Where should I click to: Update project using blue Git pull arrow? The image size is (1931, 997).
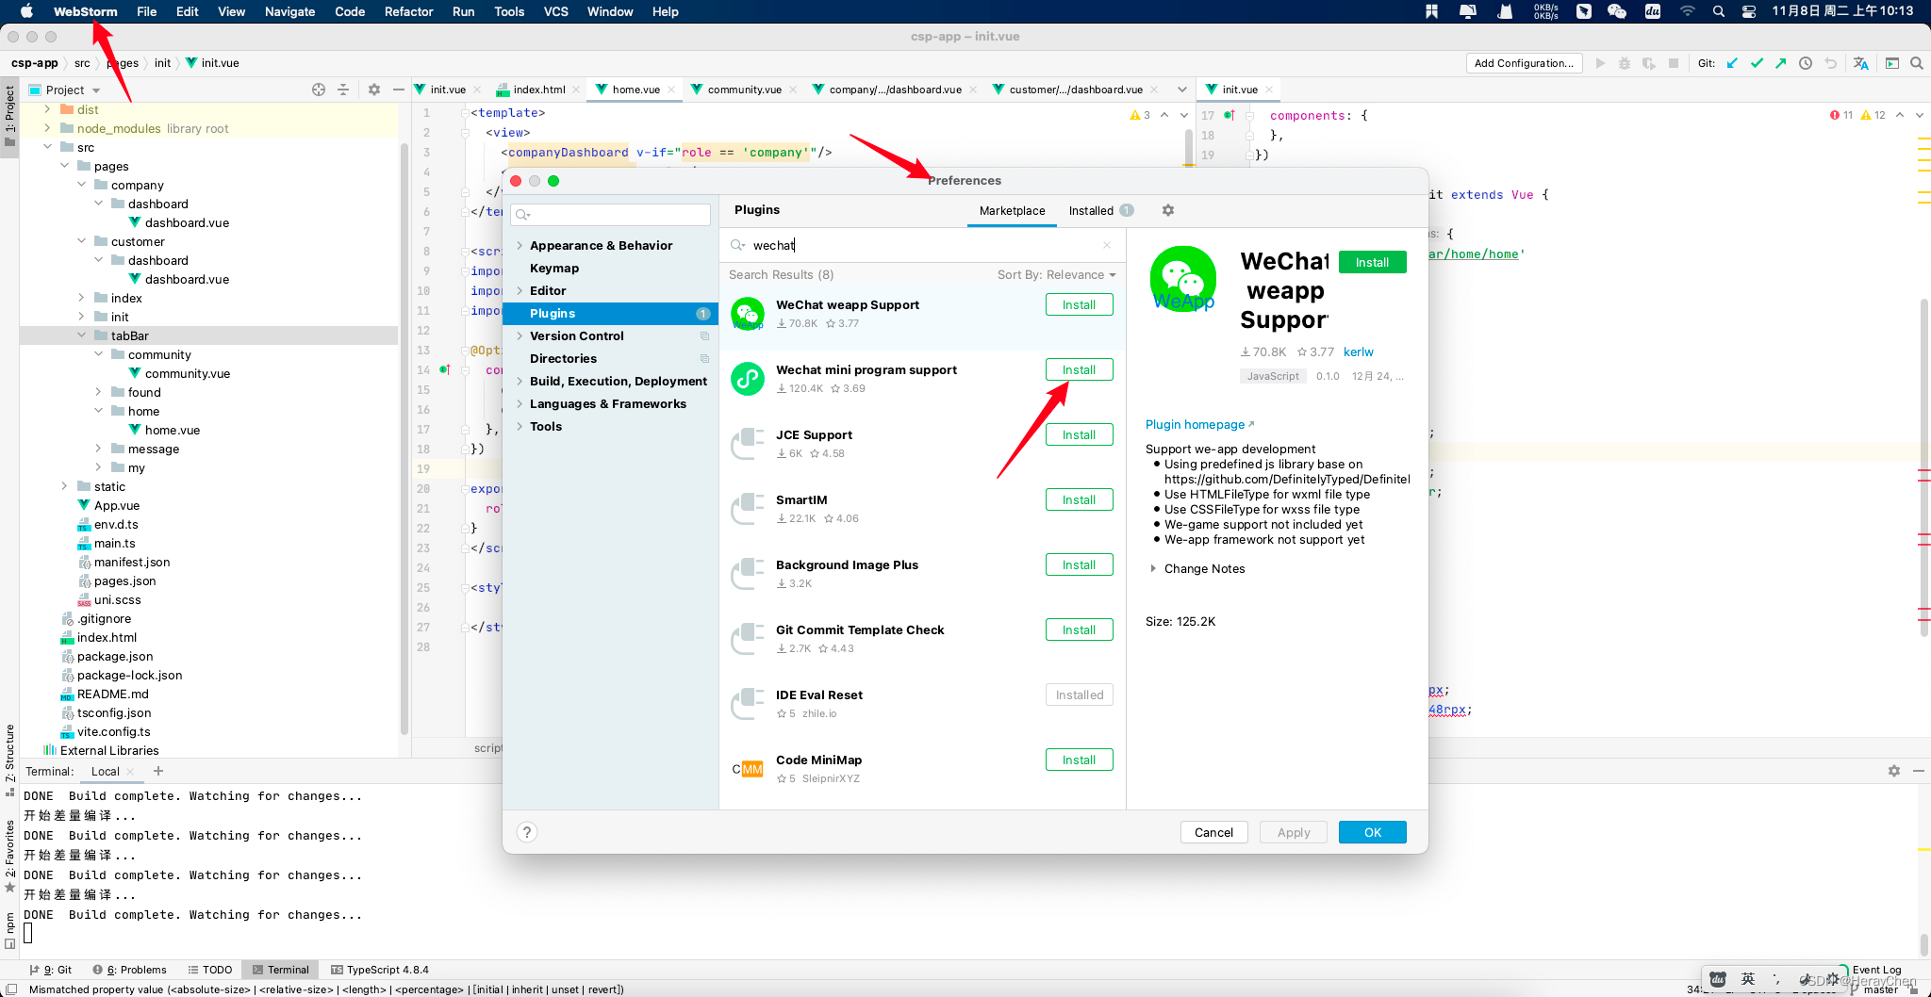pyautogui.click(x=1732, y=63)
